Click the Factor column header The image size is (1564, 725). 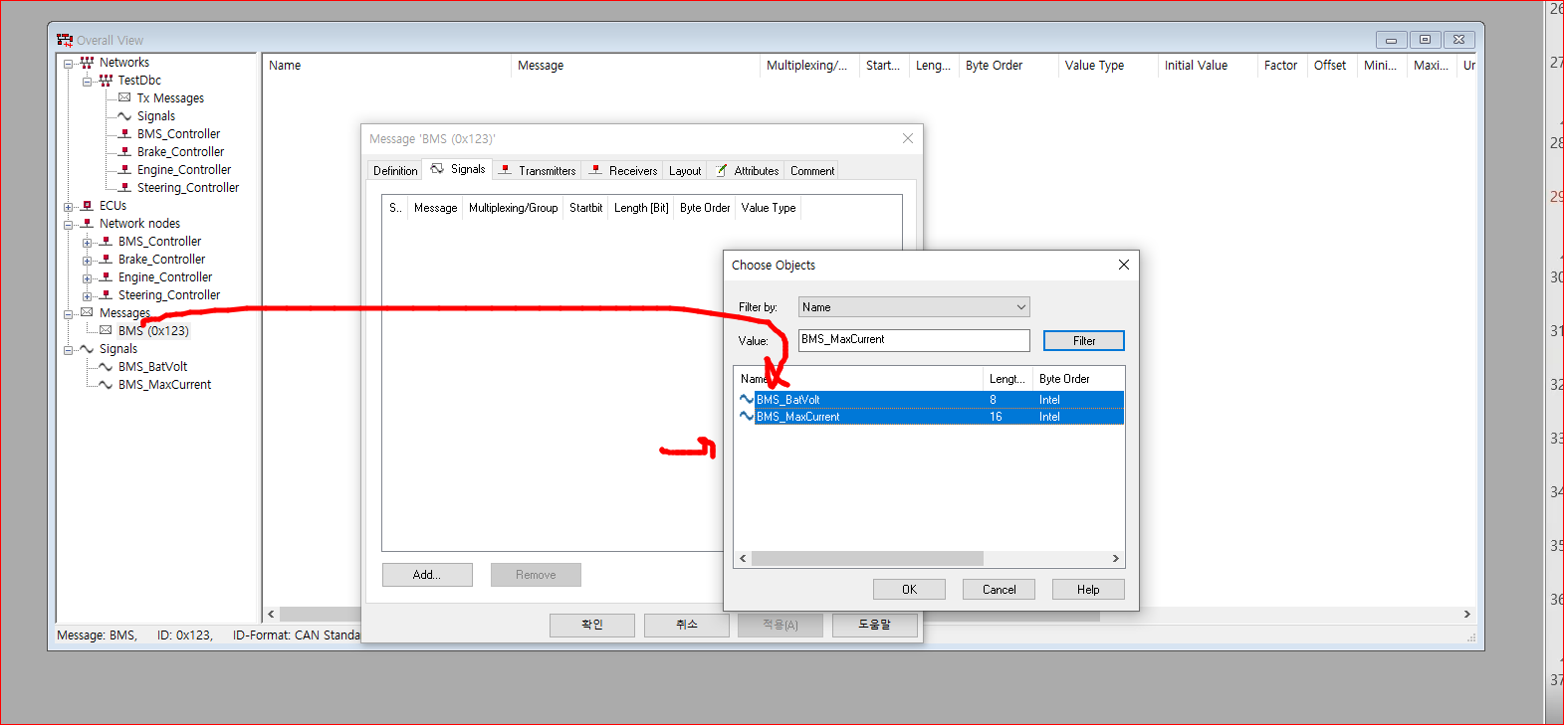click(1281, 66)
